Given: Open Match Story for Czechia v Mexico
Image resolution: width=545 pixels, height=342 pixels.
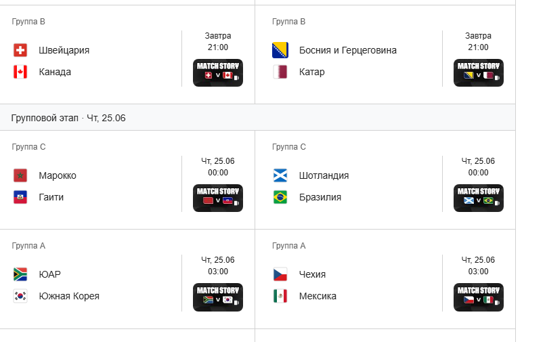Looking at the screenshot, I should point(478,297).
